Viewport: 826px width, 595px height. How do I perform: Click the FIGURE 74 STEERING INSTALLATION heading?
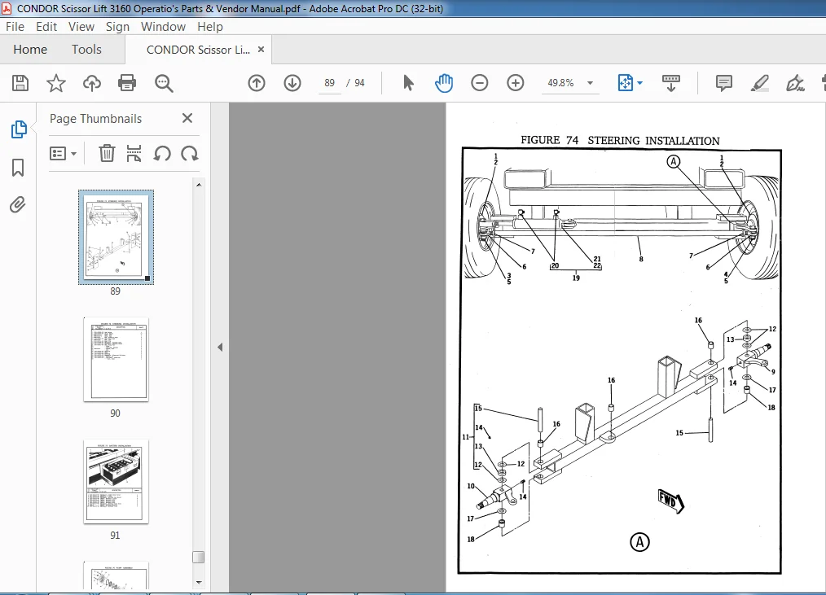pos(620,141)
